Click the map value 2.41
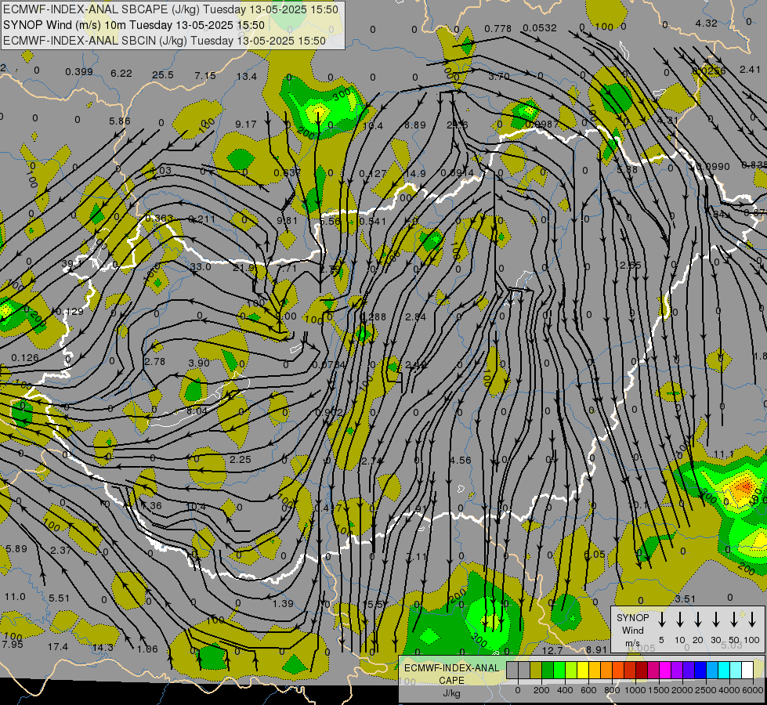This screenshot has height=705, width=767. [x=750, y=70]
